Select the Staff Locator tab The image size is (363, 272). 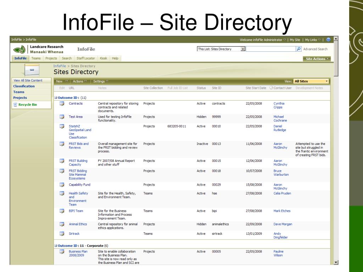coord(86,58)
